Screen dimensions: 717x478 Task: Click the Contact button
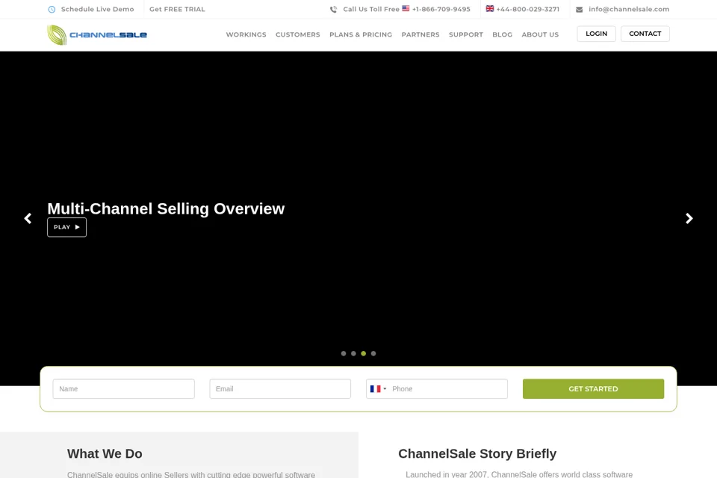[x=645, y=34]
